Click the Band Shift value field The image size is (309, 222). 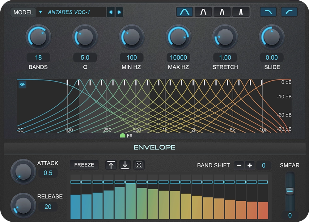[264, 165]
